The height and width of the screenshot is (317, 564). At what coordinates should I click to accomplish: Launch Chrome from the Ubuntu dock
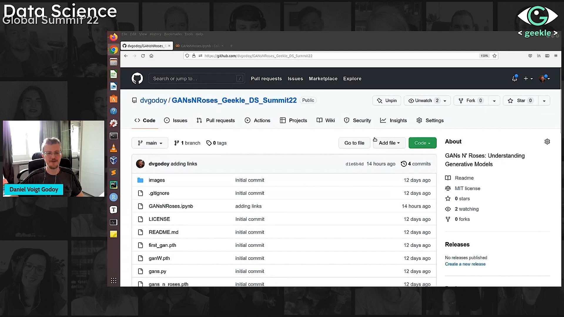(114, 50)
